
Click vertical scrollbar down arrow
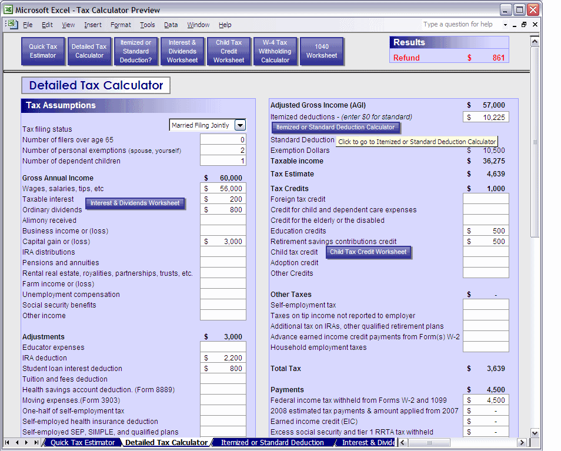(x=535, y=433)
